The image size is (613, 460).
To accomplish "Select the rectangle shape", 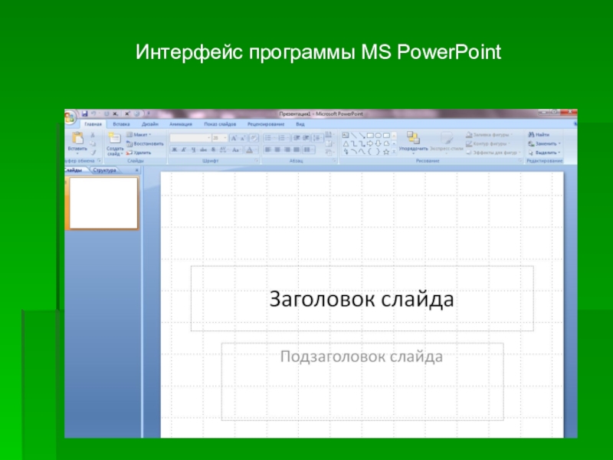I will [x=370, y=136].
